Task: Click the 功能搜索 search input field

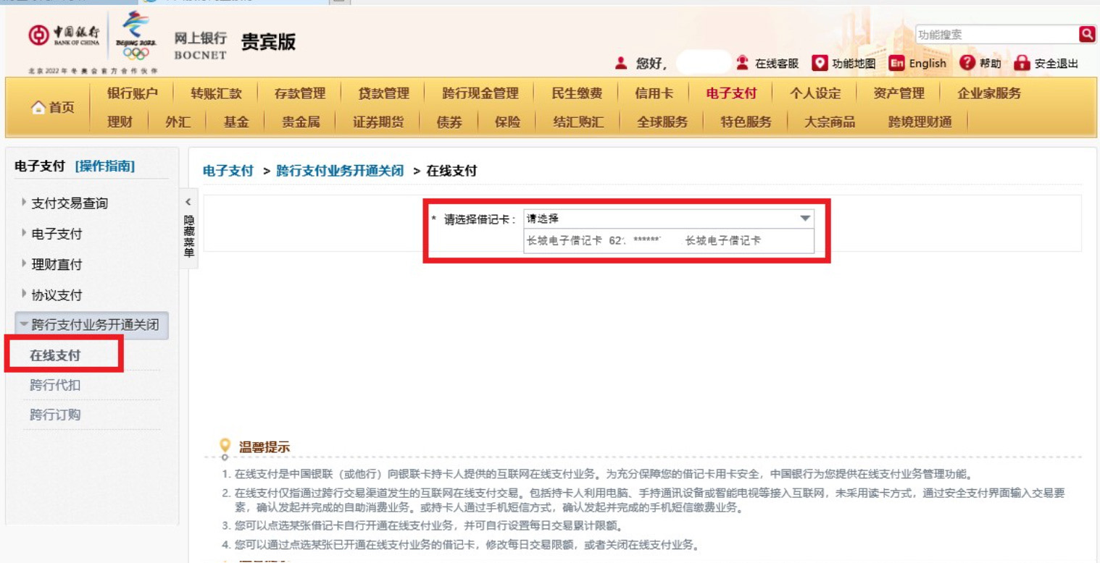Action: (995, 34)
